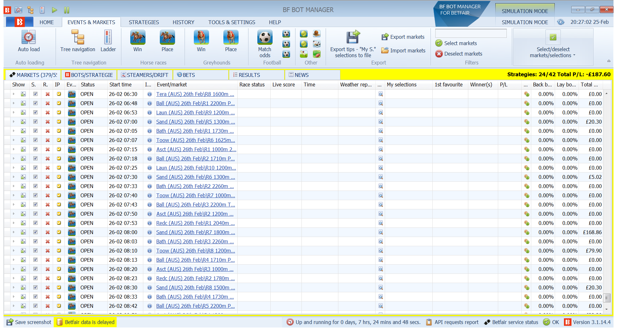
Task: Click the rugby ball icon in Other group
Action: (316, 54)
